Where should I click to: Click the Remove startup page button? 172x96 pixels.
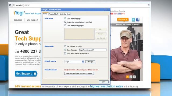tap(101, 34)
